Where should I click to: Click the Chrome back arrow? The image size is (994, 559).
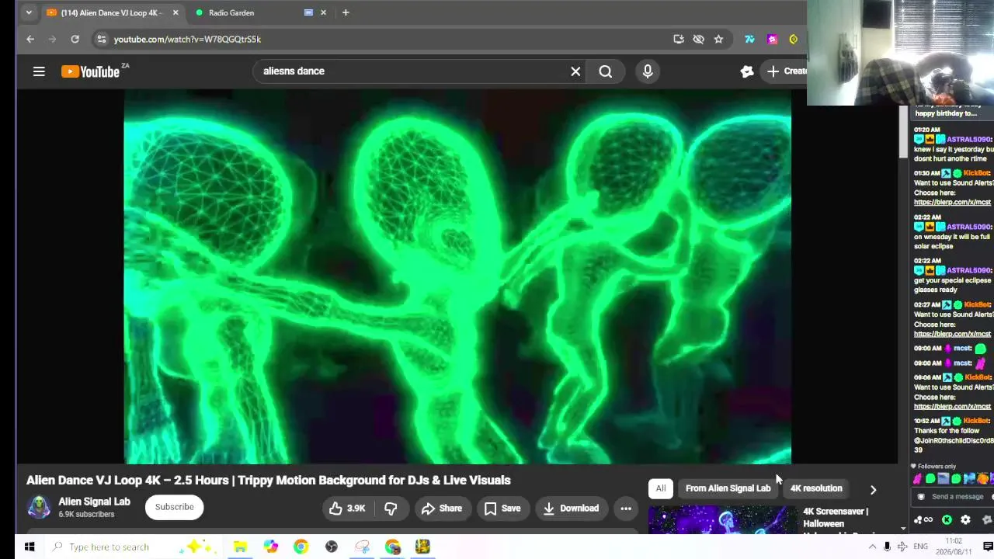[30, 39]
